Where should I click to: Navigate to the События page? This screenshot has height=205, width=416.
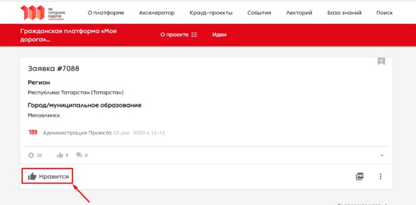click(259, 13)
